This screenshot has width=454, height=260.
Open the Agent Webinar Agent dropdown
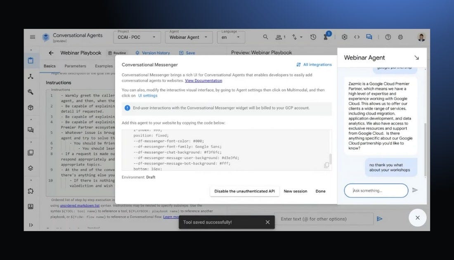pos(189,38)
